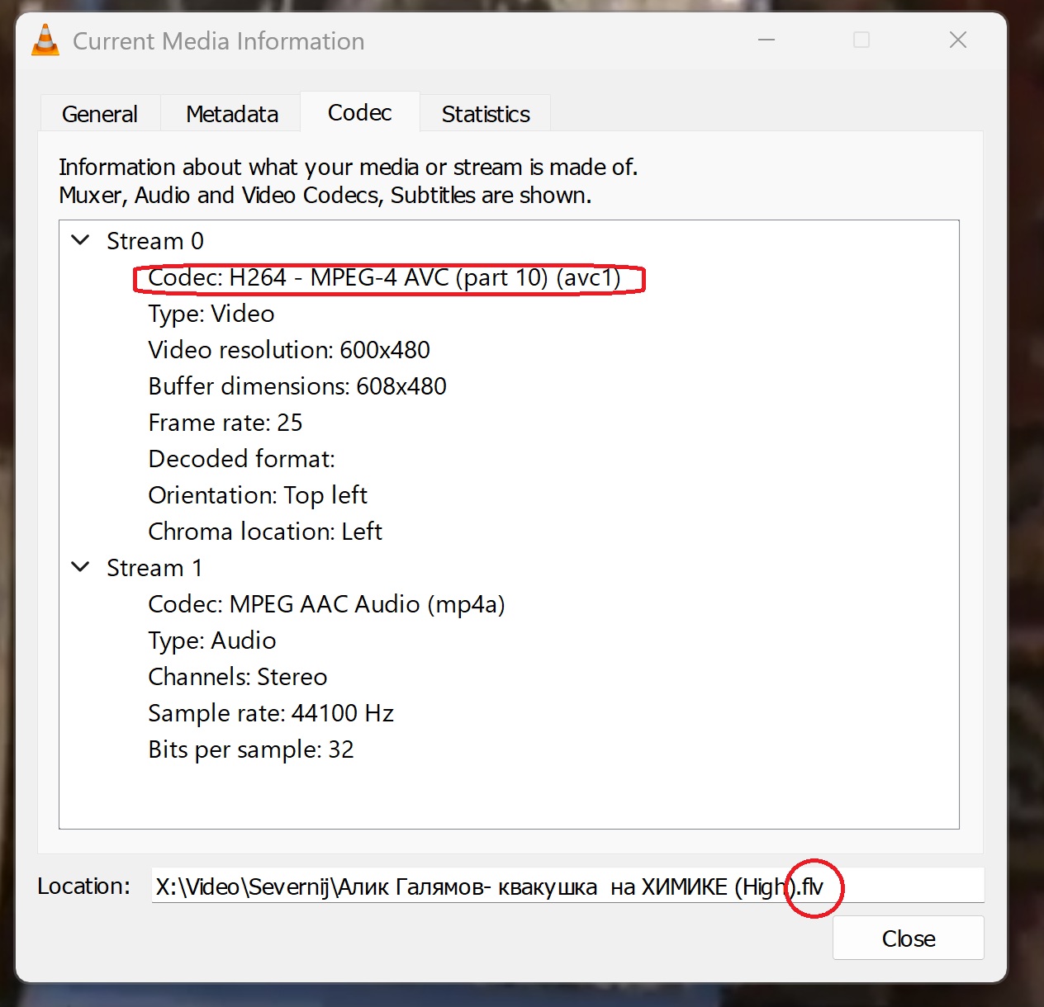Image resolution: width=1044 pixels, height=1007 pixels.
Task: Minimize the Current Media Information window
Action: [x=766, y=40]
